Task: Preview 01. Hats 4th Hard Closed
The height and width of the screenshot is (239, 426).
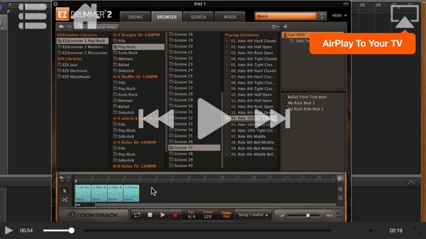Action: tap(227, 41)
